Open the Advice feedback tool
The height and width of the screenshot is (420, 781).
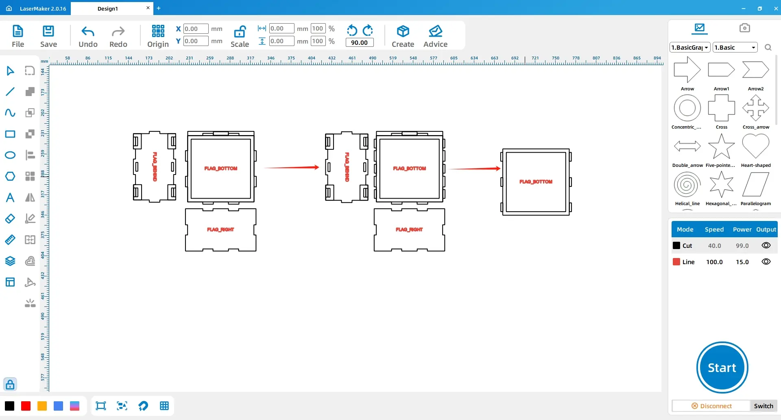435,36
